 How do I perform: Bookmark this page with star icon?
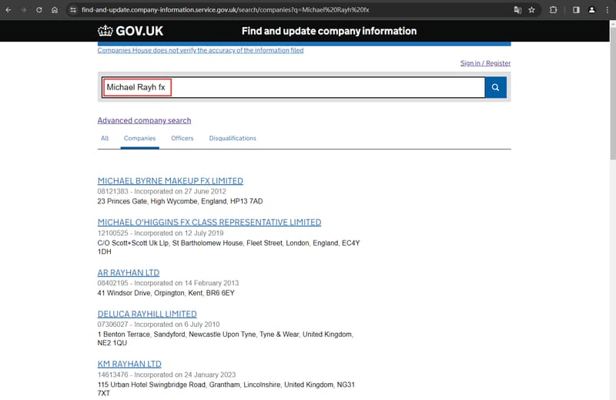[531, 10]
